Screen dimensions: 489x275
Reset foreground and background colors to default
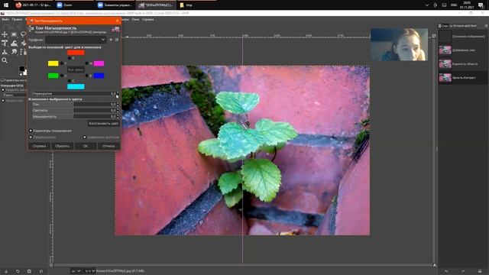coord(21,74)
